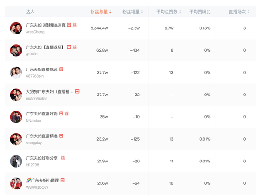This screenshot has height=196, width=256.
Task: Click red square badge beside 广东夫妇小助理
Action: tap(62, 180)
